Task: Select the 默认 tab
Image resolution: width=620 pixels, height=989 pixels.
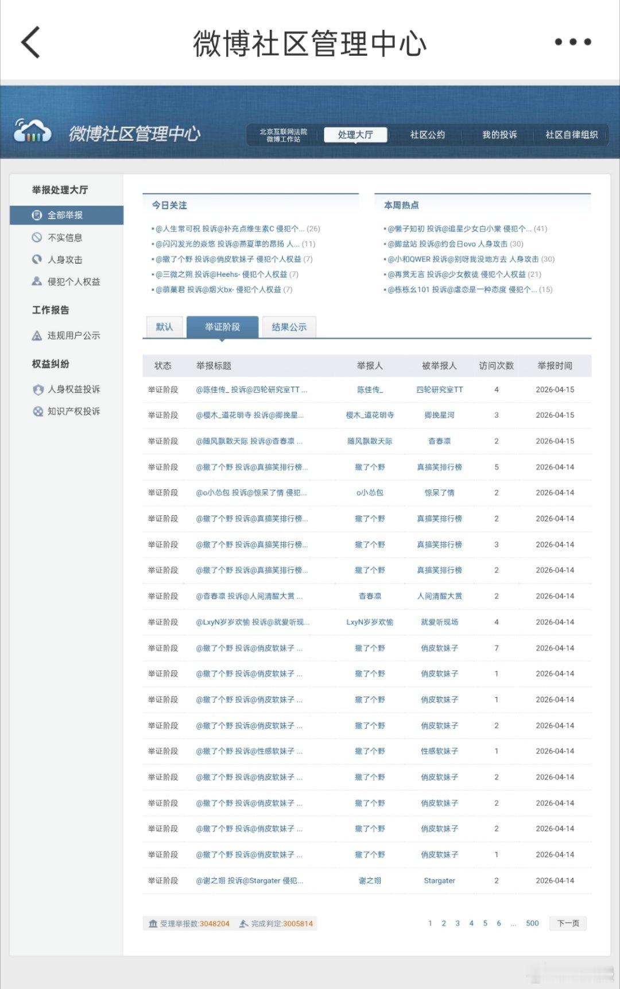Action: pos(164,327)
